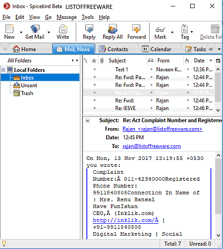Screen dimensions: 223x249
Task: Open the New button dropdown arrow
Action: (21, 32)
